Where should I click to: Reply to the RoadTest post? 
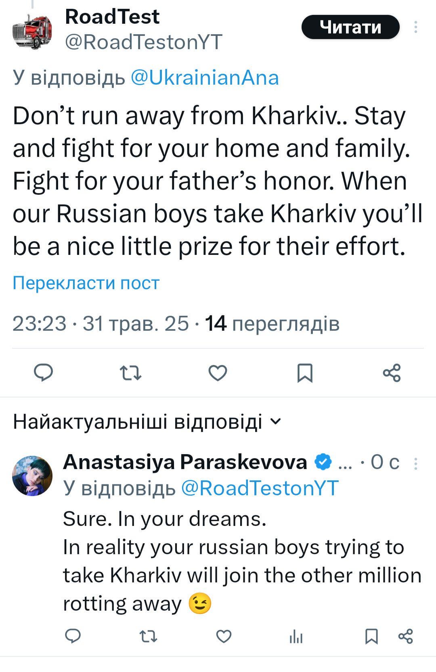click(x=43, y=373)
